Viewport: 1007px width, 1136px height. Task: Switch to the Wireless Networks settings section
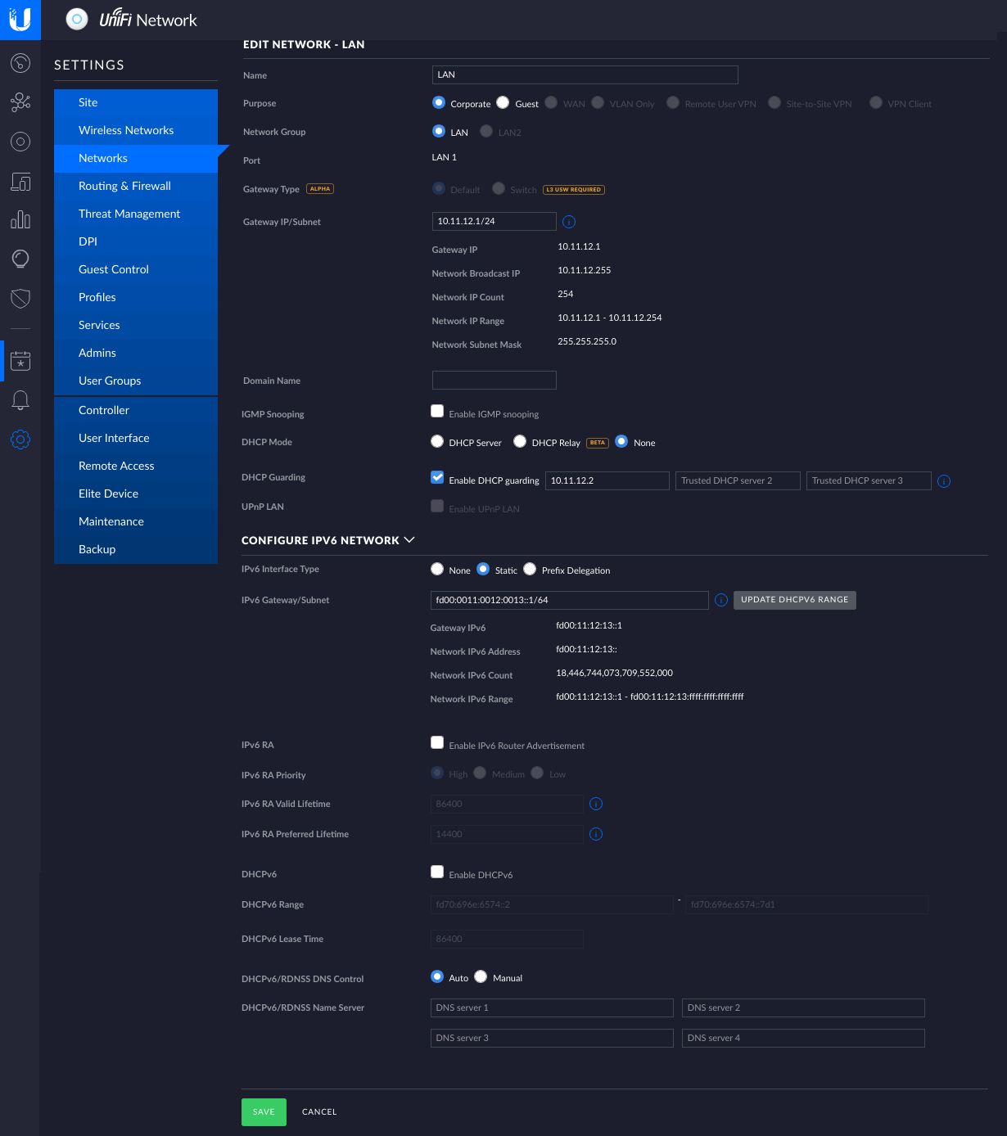(x=126, y=130)
